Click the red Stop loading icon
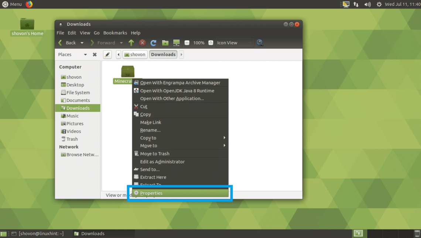Screen dimensions: 421x238 tap(142, 43)
